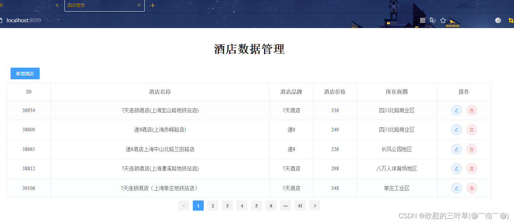Jump to page 41 of results
Screen dimensions: 514x223
300,206
